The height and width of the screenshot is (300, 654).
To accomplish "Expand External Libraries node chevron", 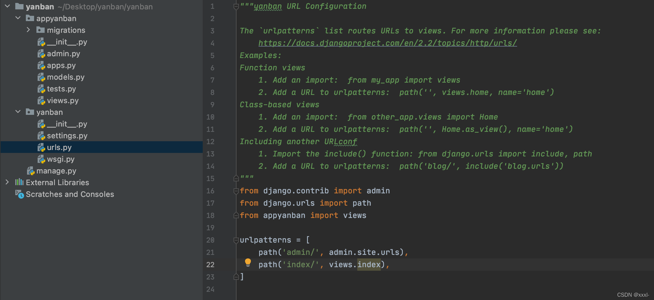I will click(x=7, y=182).
